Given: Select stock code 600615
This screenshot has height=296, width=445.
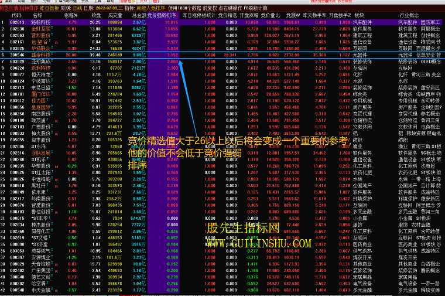Looking at the screenshot, I should 18,218.
